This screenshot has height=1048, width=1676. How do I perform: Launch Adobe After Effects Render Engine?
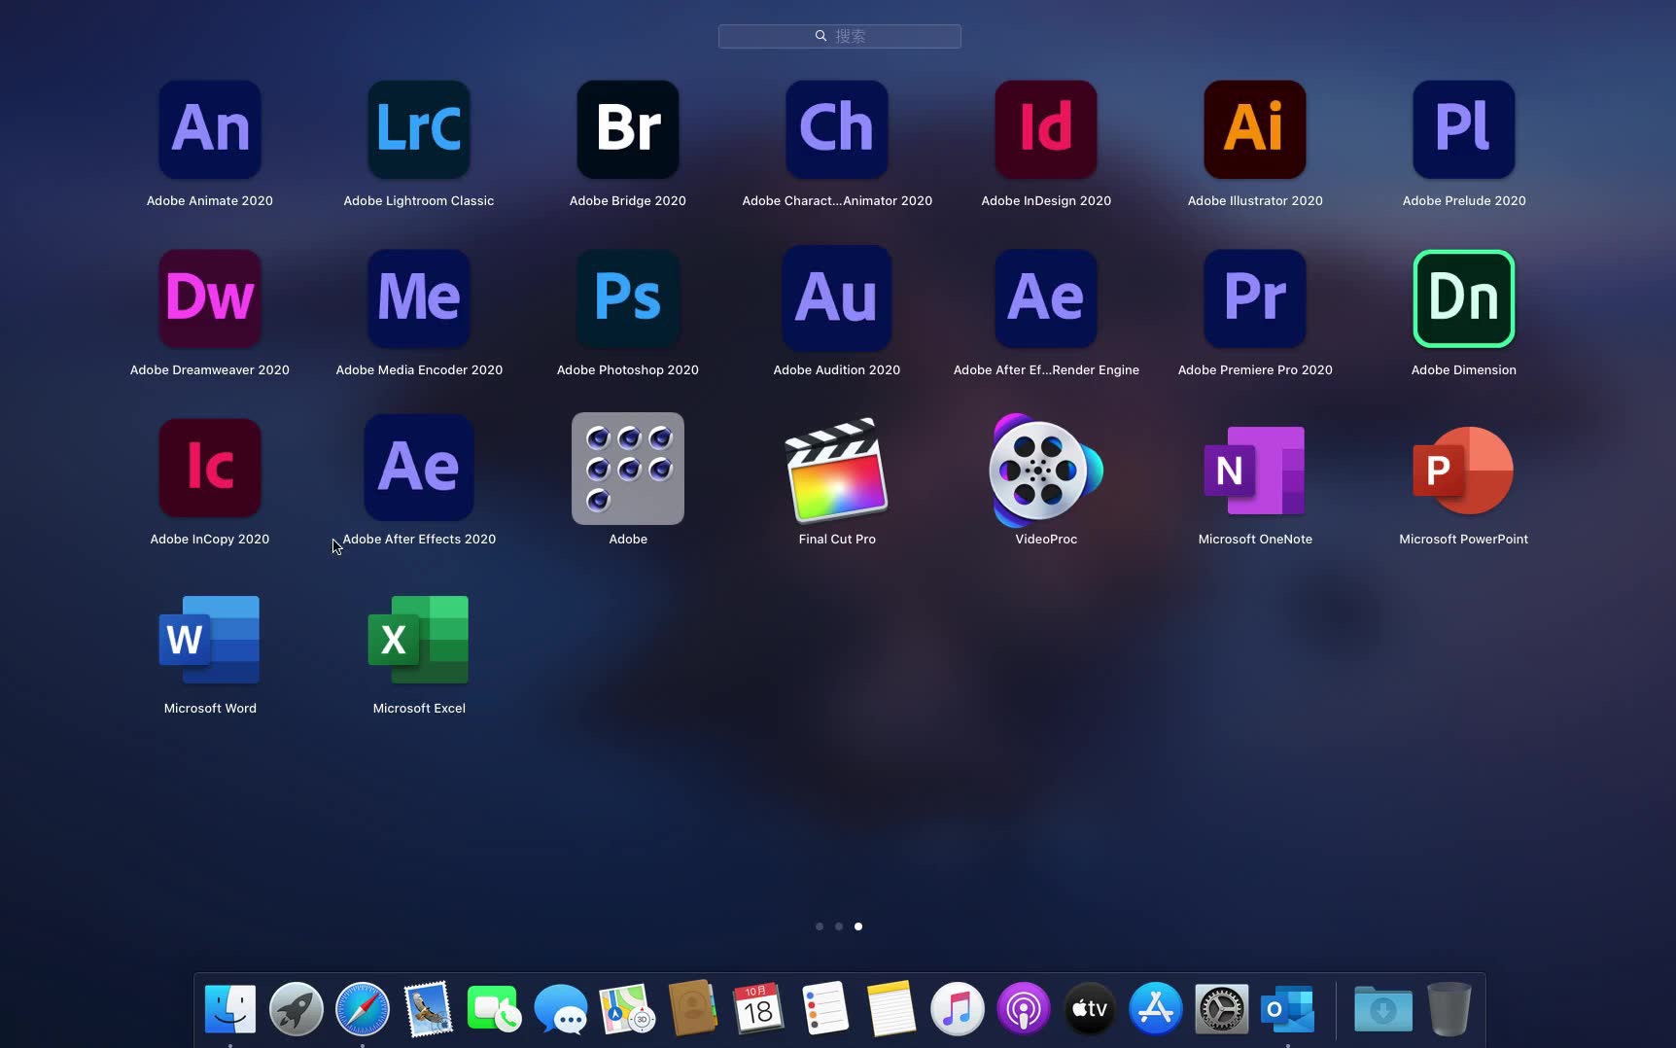(x=1046, y=298)
